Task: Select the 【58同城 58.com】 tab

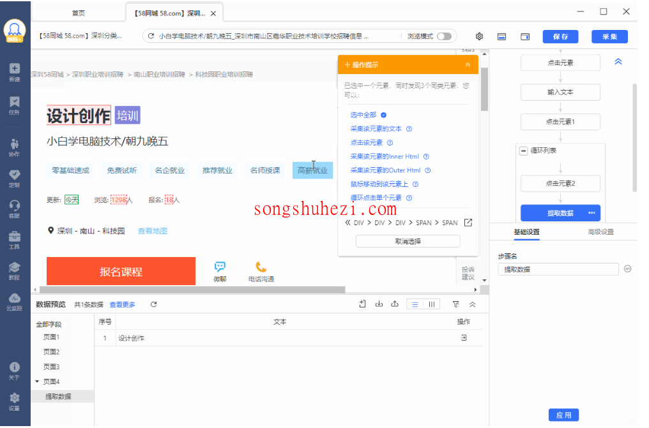Action: pos(170,13)
